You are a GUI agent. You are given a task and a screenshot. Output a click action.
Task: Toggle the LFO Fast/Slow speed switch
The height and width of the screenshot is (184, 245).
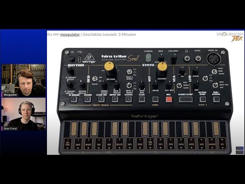(x=214, y=71)
